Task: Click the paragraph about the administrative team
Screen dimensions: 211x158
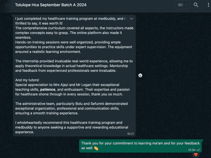Action: tap(72, 108)
